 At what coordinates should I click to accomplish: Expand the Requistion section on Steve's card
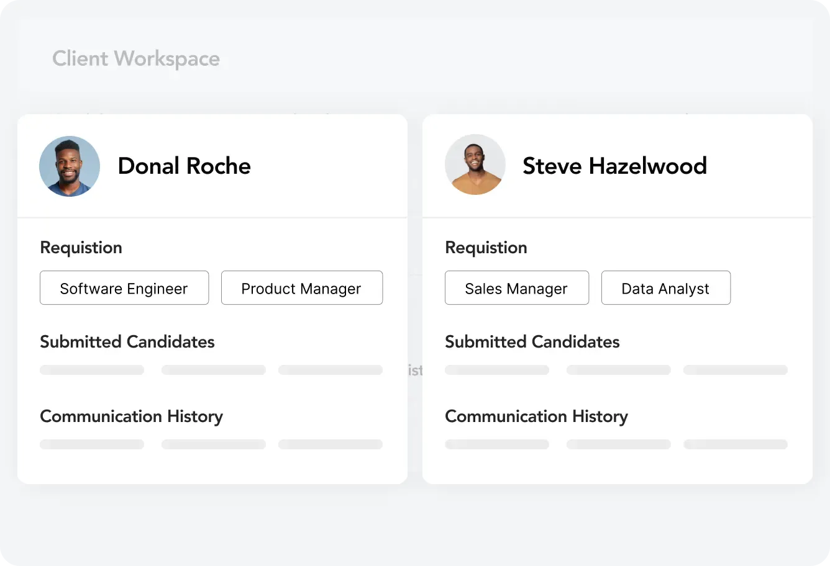[486, 247]
